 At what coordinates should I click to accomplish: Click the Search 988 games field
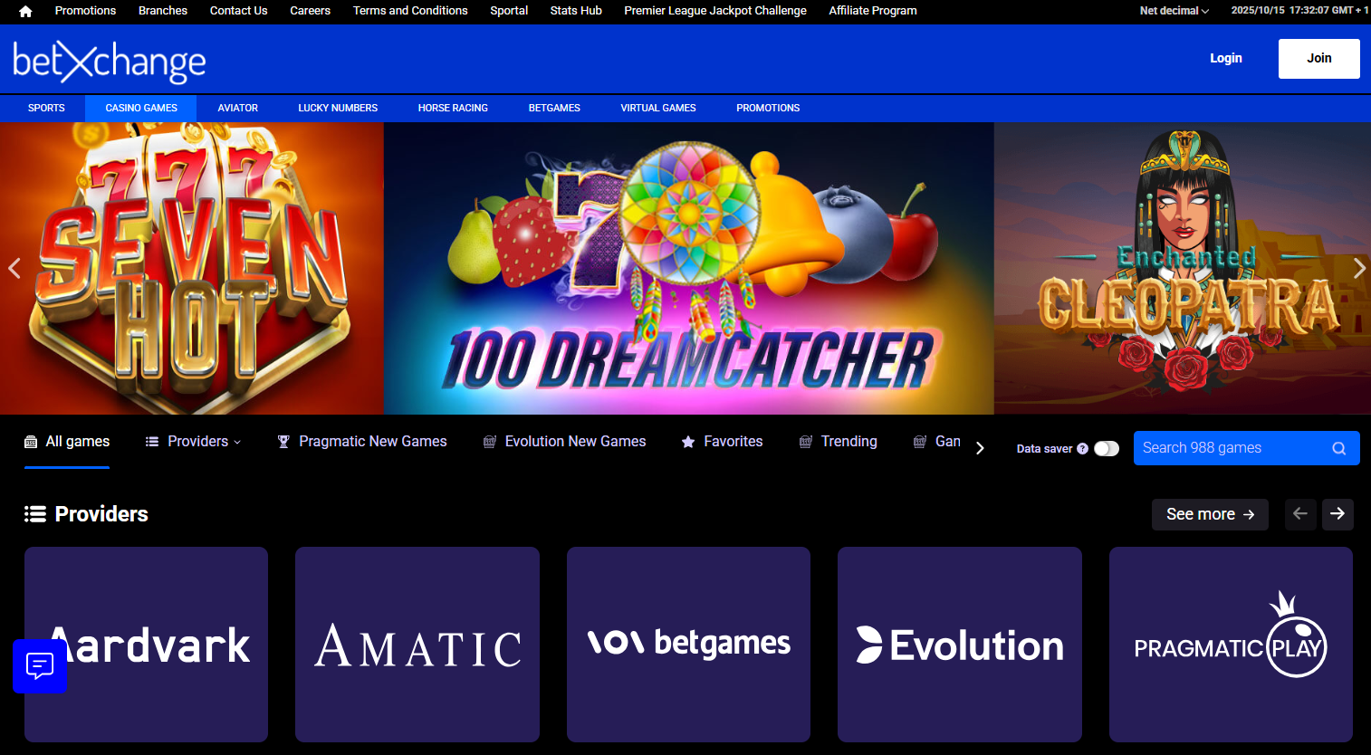click(x=1232, y=448)
